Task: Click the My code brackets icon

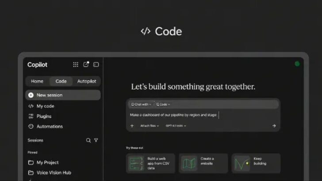Action: pos(31,106)
